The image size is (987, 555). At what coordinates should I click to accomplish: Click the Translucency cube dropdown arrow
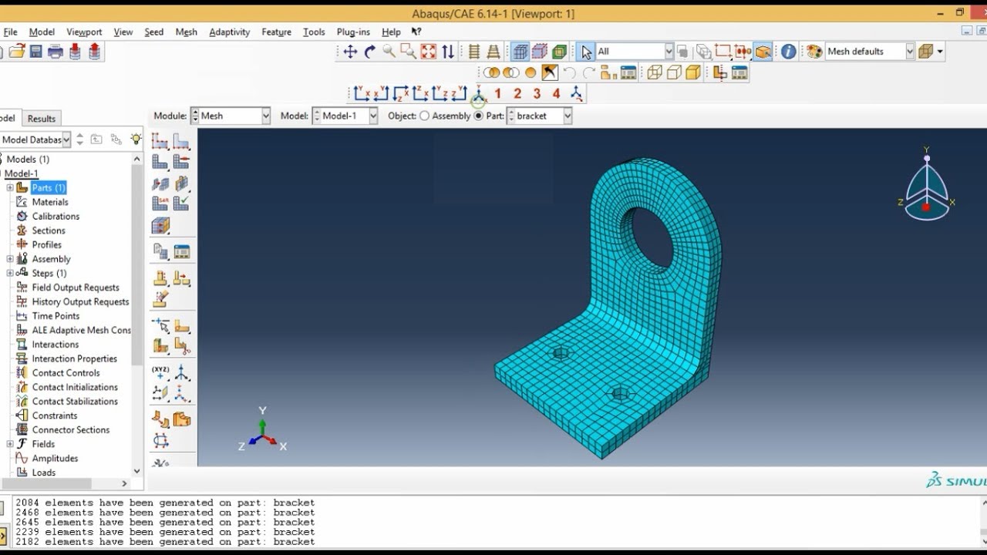pyautogui.click(x=940, y=52)
